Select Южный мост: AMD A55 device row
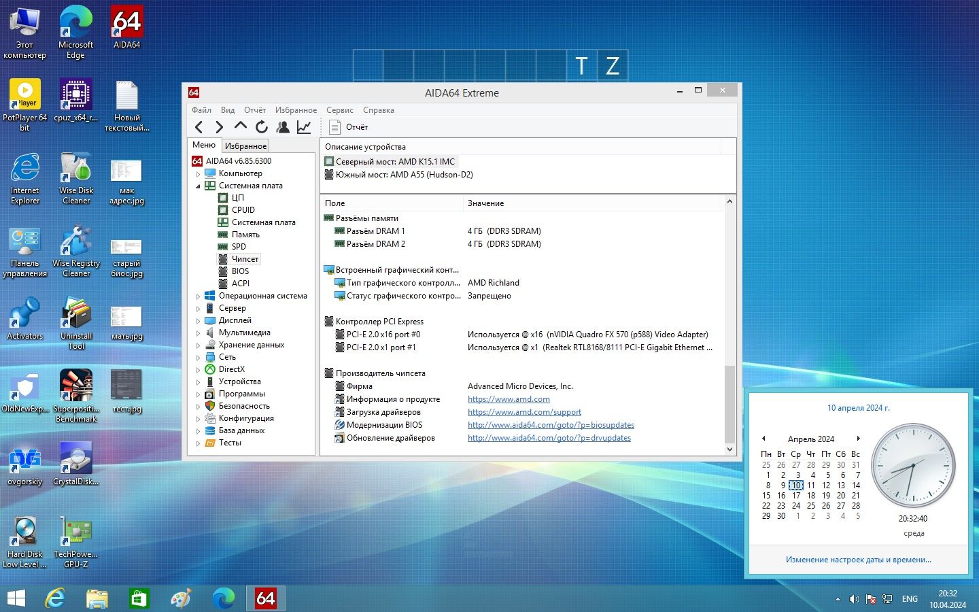The height and width of the screenshot is (612, 979). click(398, 175)
